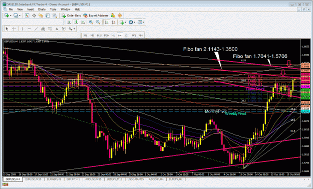Expand the indicators dropdown arrow
Image resolution: width=313 pixels, height=189 pixels.
point(125,22)
